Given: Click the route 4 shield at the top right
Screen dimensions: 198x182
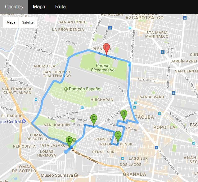Looking at the screenshot, I should click(185, 18).
